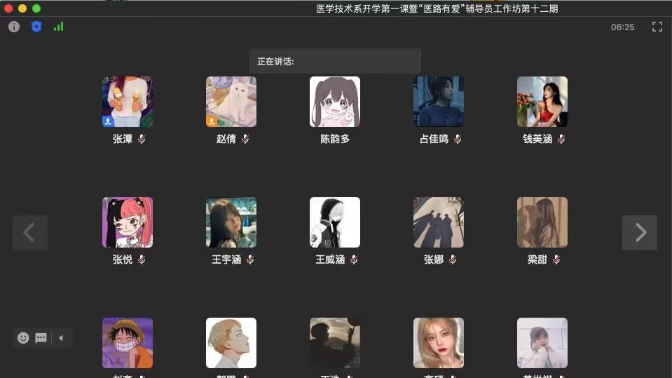
Task: Click the blue badge on 张潭's avatar
Action: (x=109, y=121)
